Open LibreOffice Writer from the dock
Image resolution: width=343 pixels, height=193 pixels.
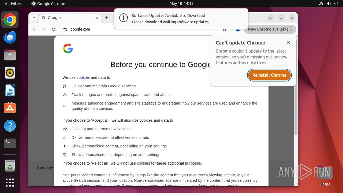tap(10, 90)
